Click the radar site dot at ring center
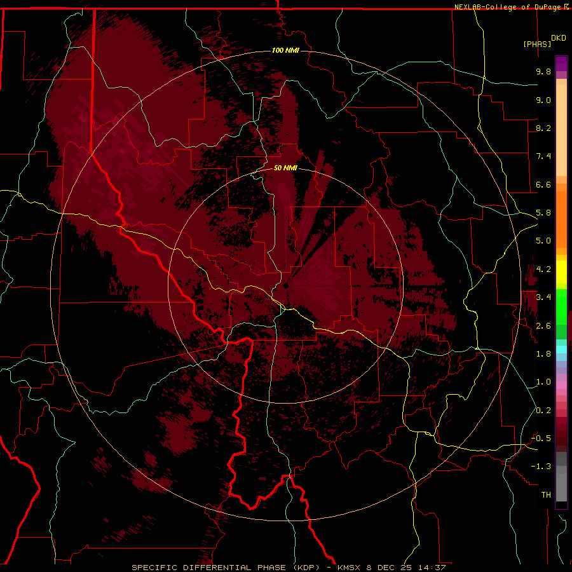Viewport: 572px width, 572px height. 285,285
